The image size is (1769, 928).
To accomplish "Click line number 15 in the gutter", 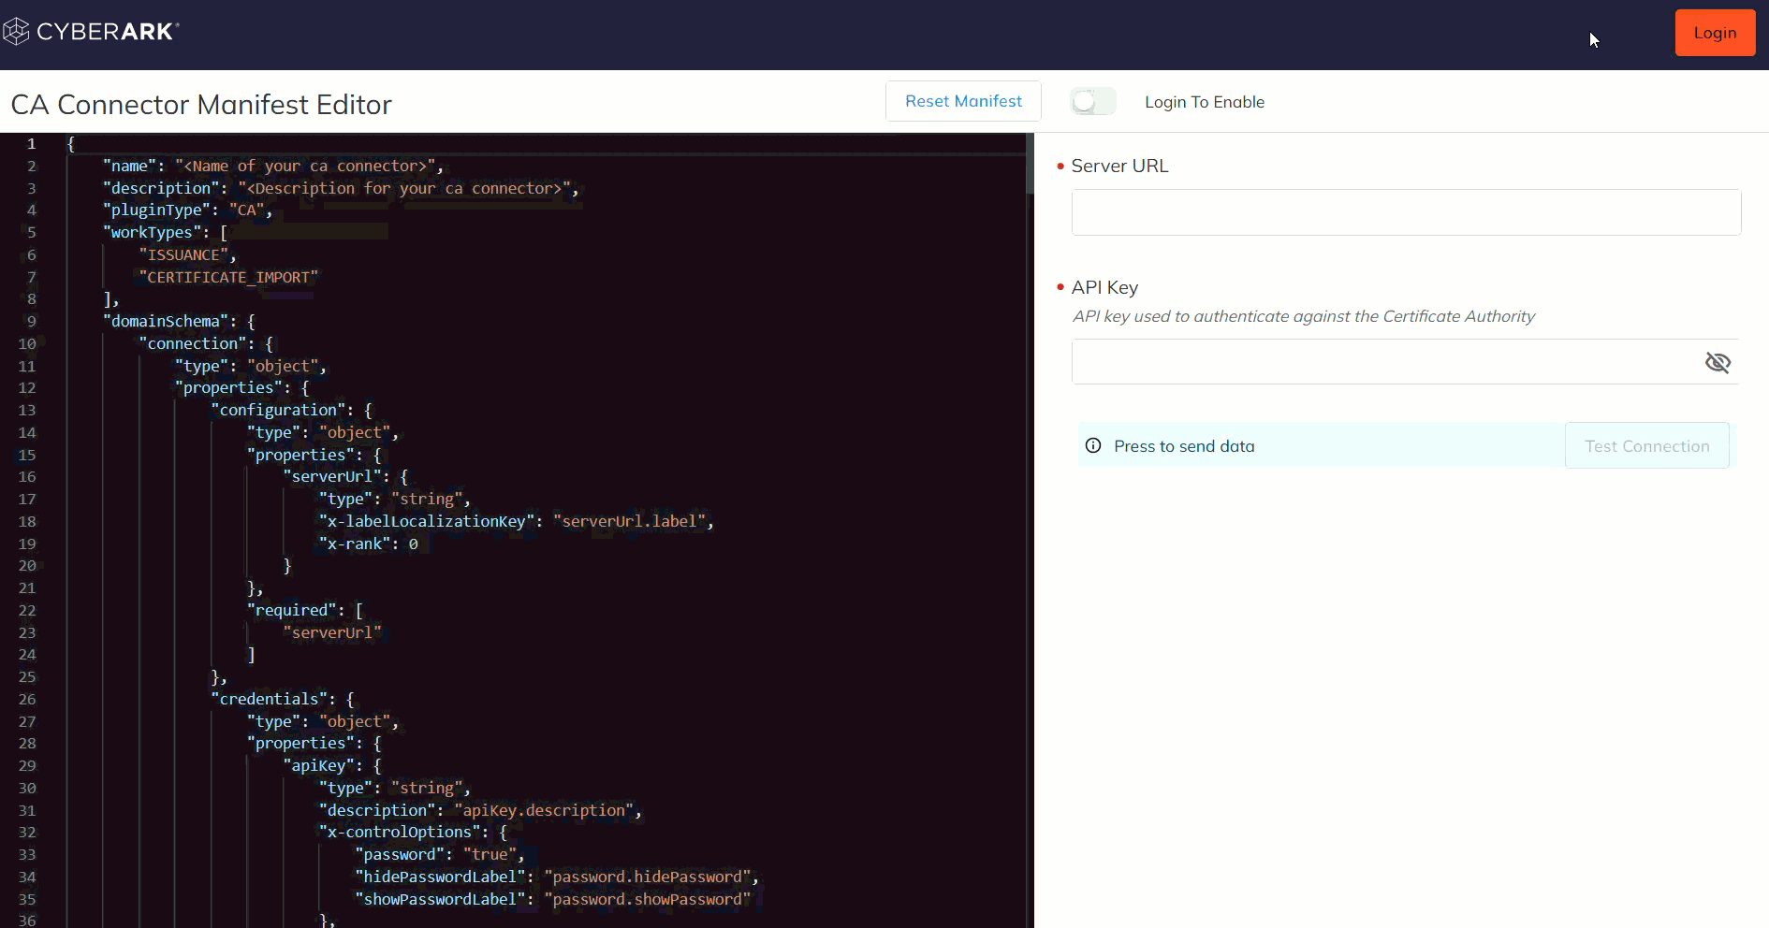I will point(27,455).
